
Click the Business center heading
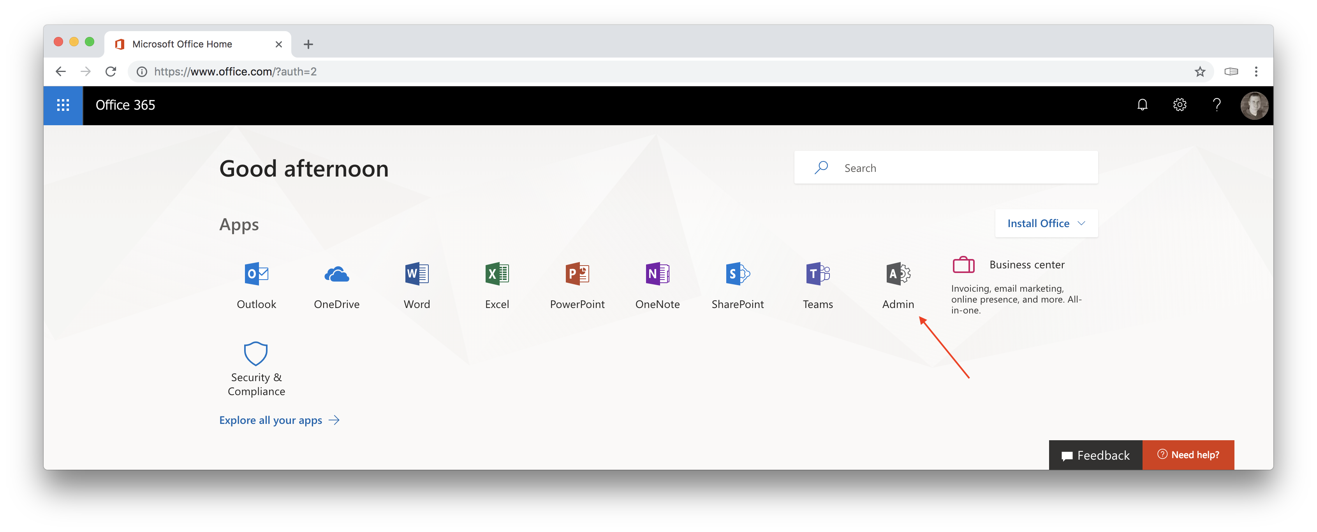coord(1027,264)
